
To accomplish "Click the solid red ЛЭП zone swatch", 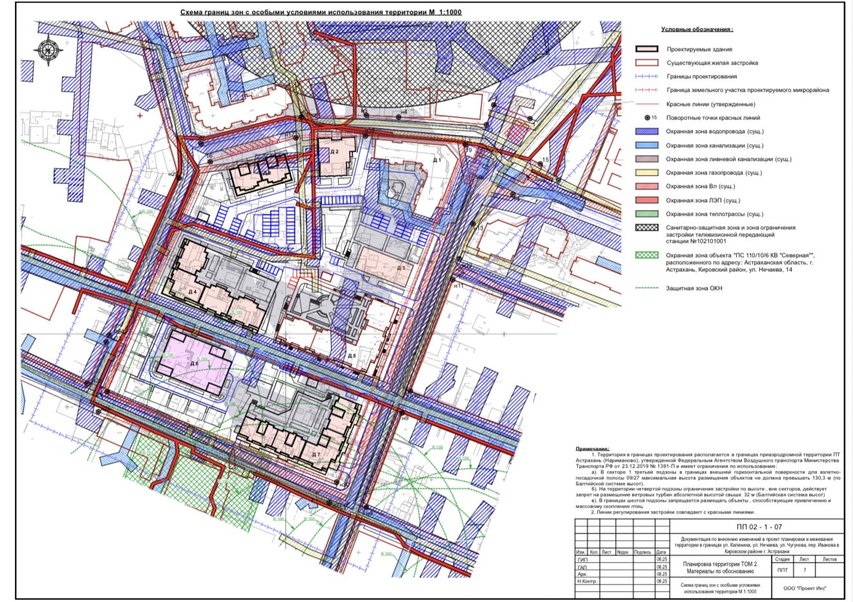I will coord(647,200).
